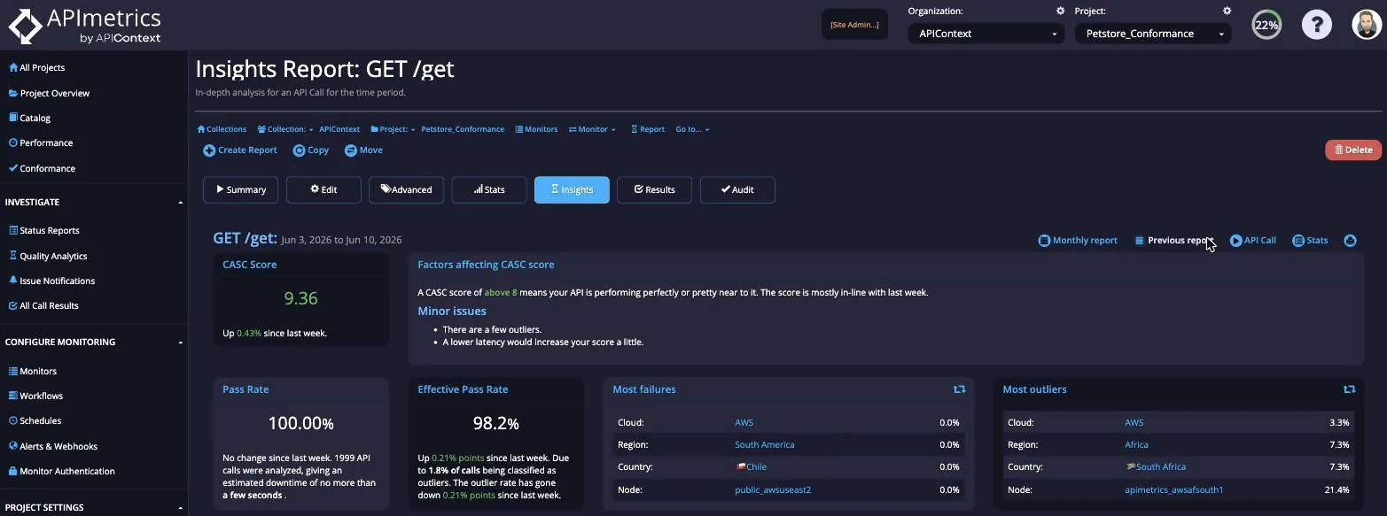Open Conformance in sidebar

tap(42, 168)
